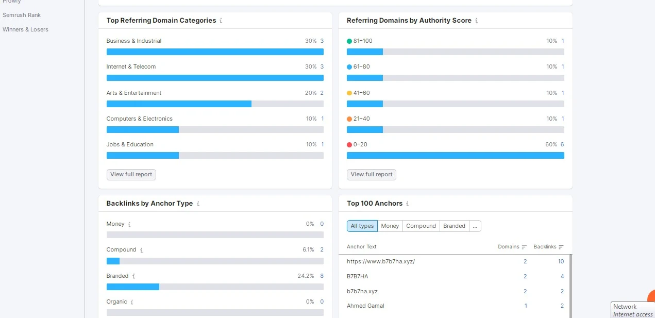Click info icon beside Backlinks by Anchor Type

(198, 204)
